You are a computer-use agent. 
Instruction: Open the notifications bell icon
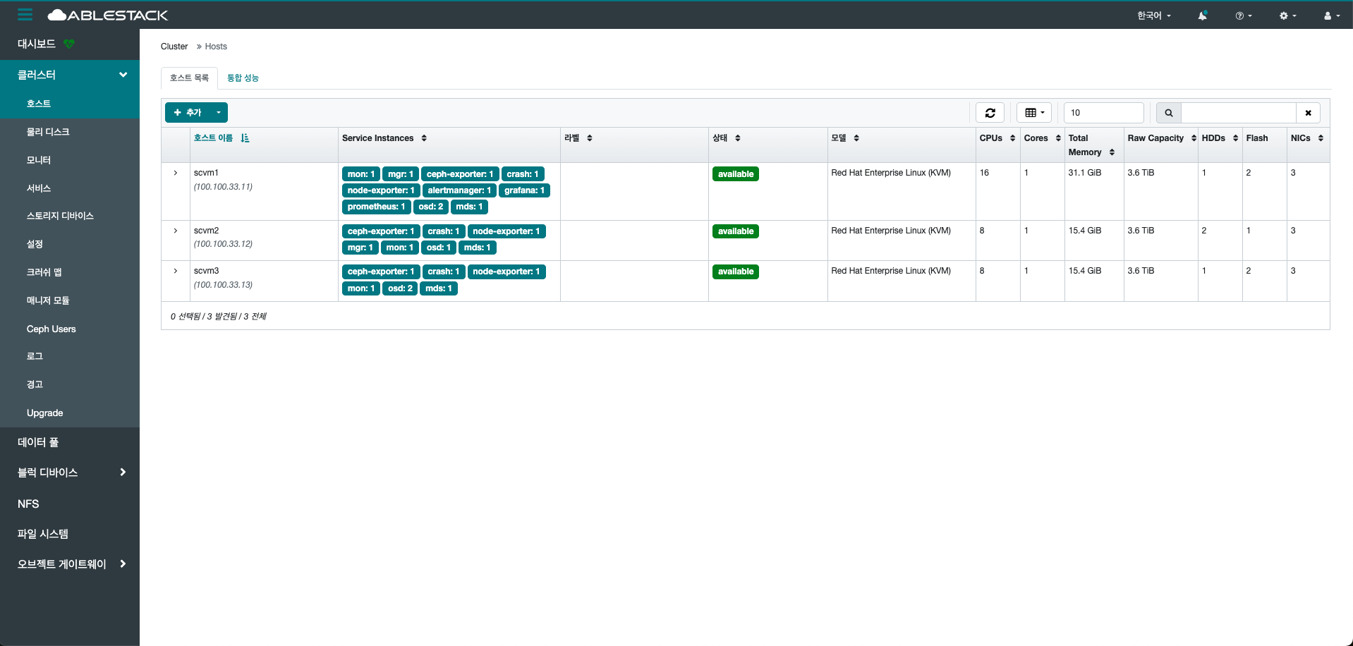pos(1202,16)
